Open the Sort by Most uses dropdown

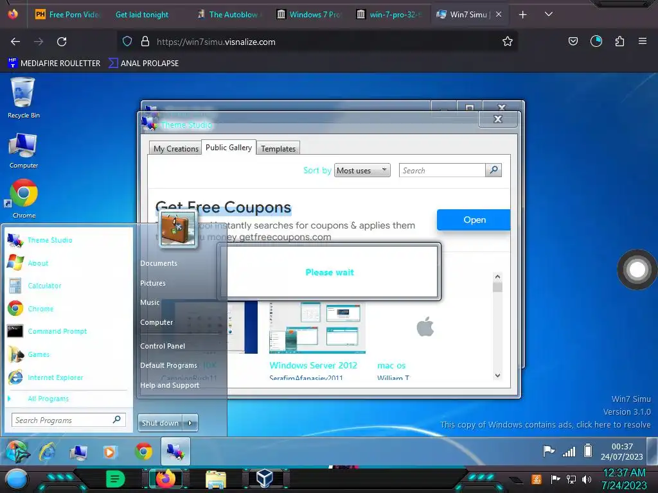(362, 170)
